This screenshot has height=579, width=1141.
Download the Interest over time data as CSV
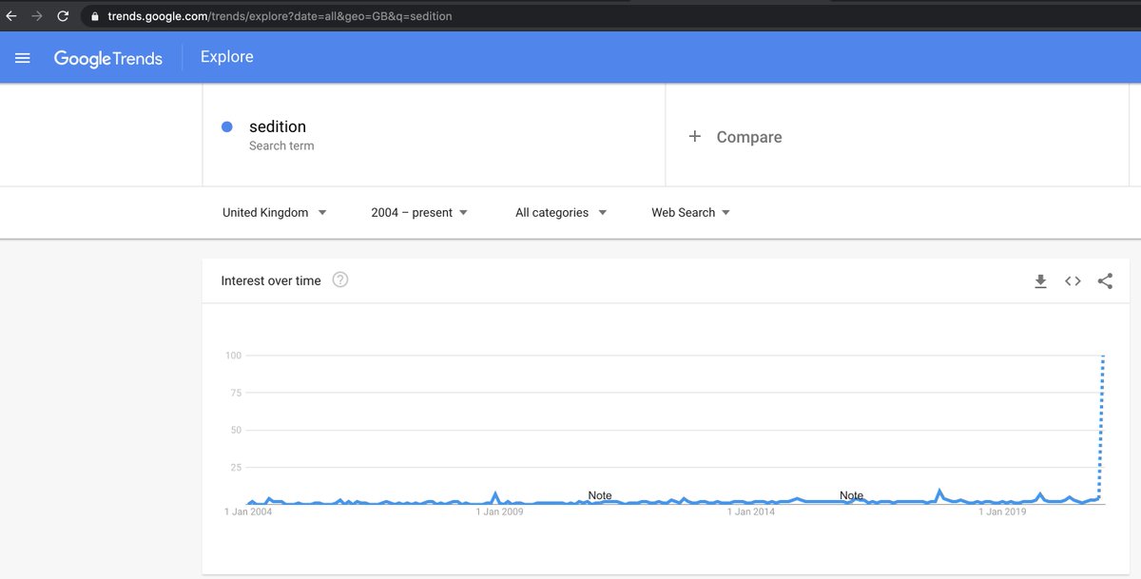click(x=1040, y=280)
